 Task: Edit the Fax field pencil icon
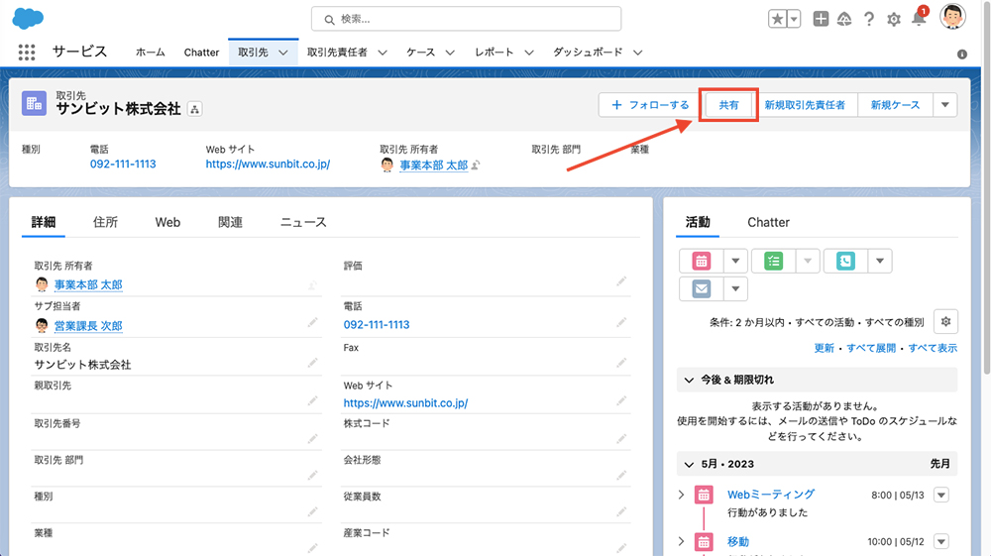[621, 363]
